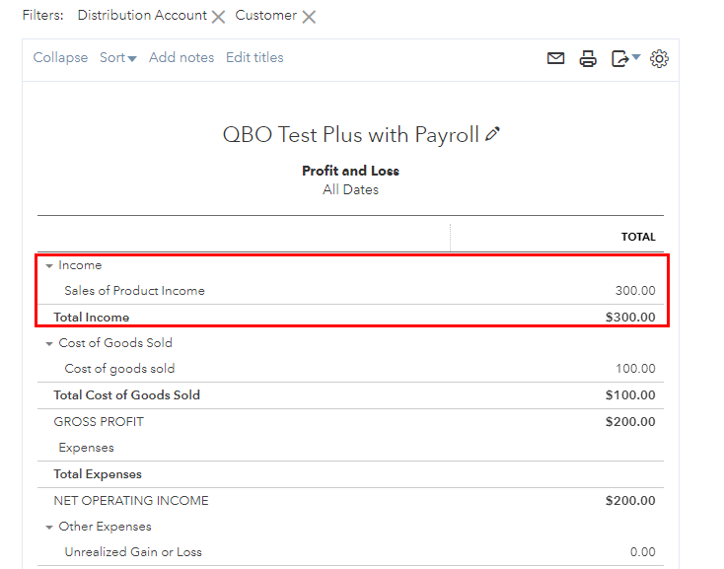
Task: Click the email report envelope icon
Action: tap(556, 59)
